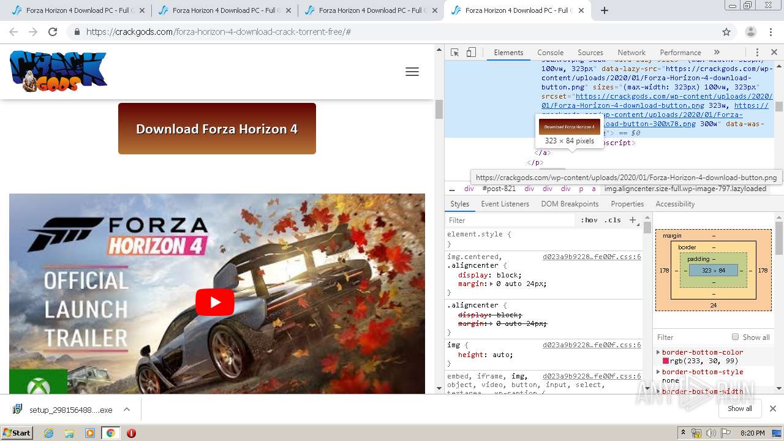Screen dimensions: 784x441
Task: Switch to the Sources tab
Action: click(590, 53)
